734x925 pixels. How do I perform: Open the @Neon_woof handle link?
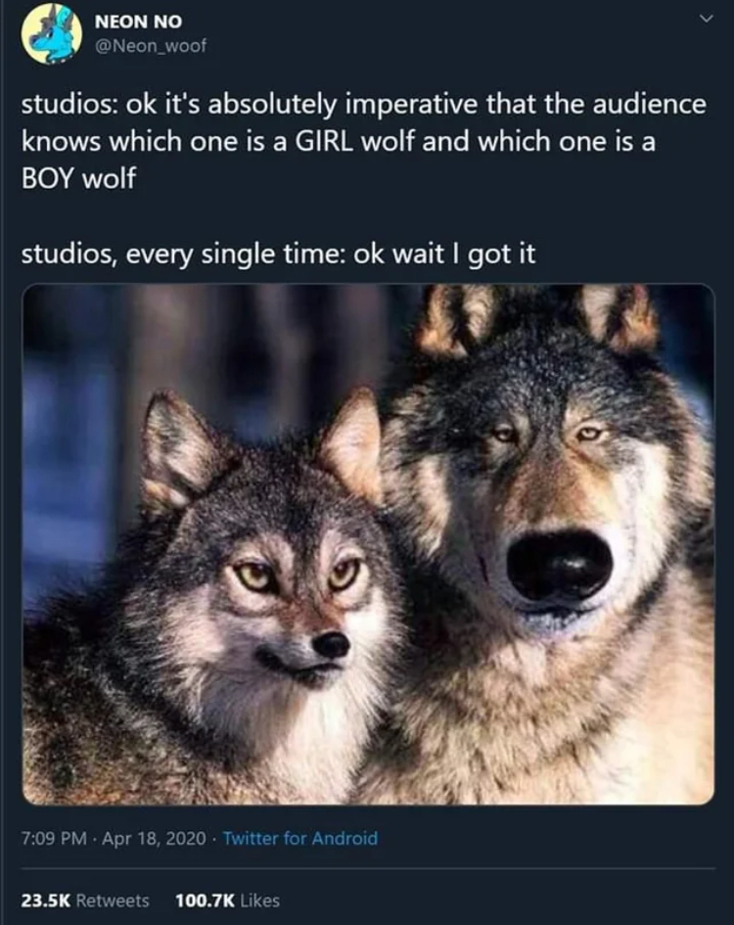(x=151, y=45)
